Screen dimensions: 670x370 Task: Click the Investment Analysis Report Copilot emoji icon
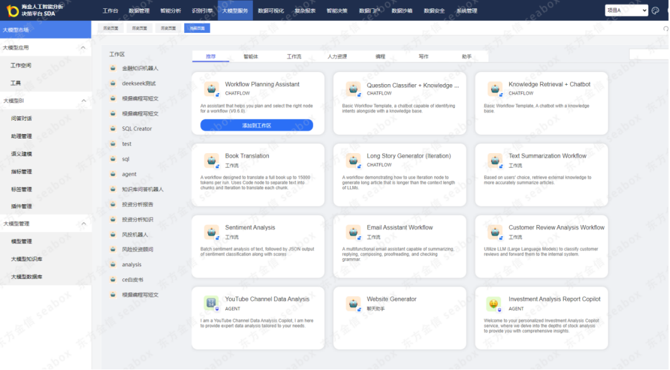tap(494, 304)
